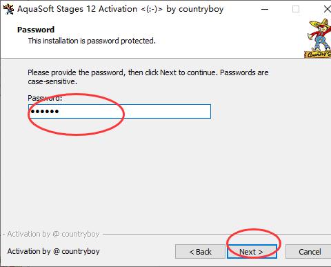Click the greyed-out maximize window button
This screenshot has width=331, height=267.
pos(296,10)
